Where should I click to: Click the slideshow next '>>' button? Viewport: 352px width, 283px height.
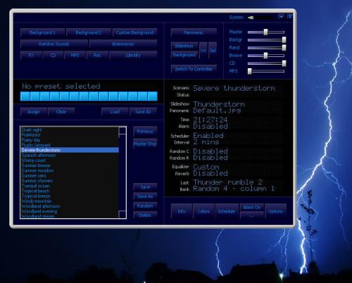(x=203, y=50)
